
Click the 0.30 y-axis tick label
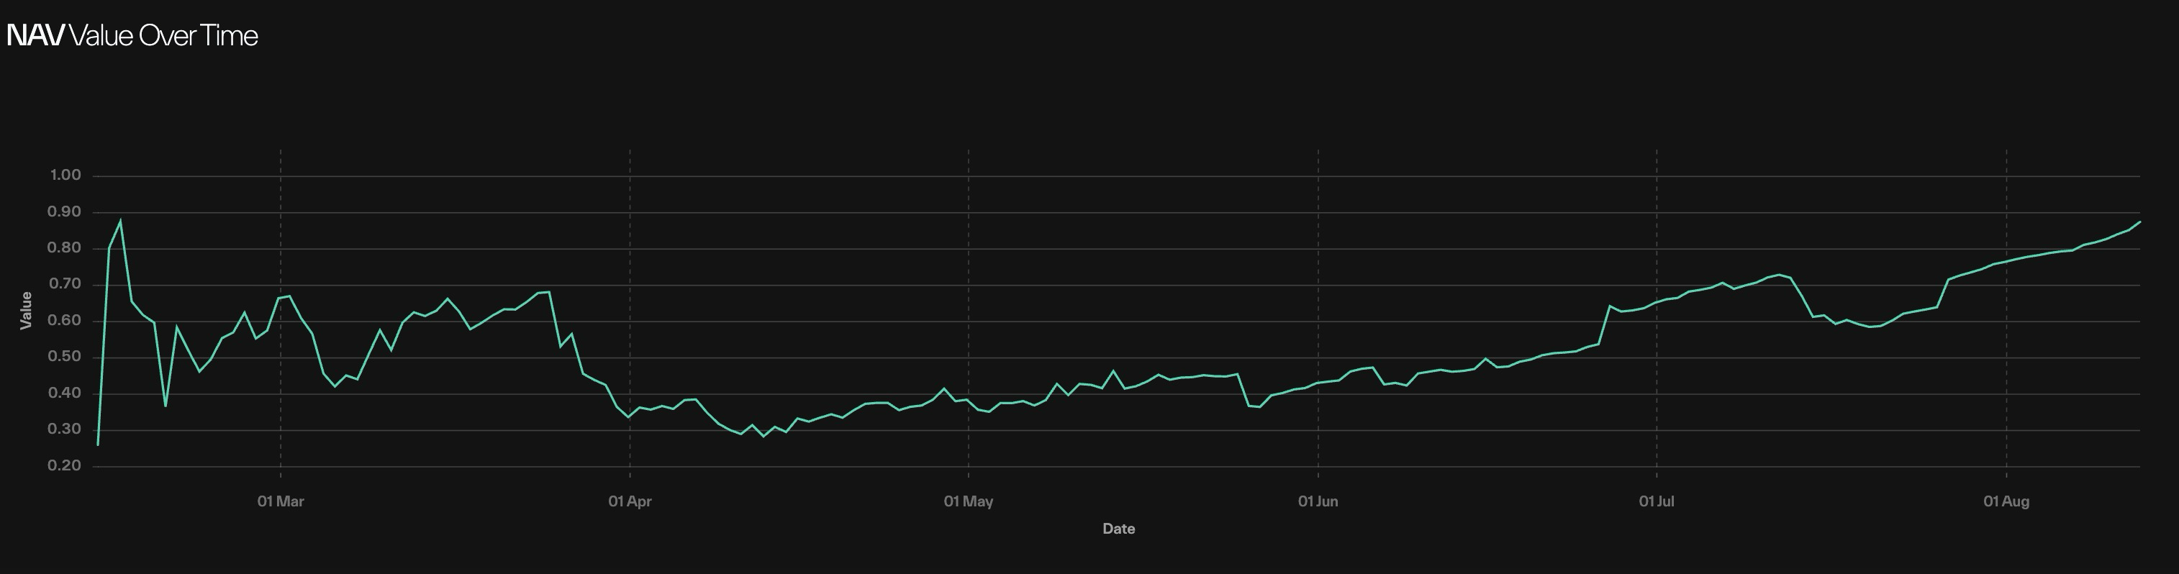click(x=65, y=430)
